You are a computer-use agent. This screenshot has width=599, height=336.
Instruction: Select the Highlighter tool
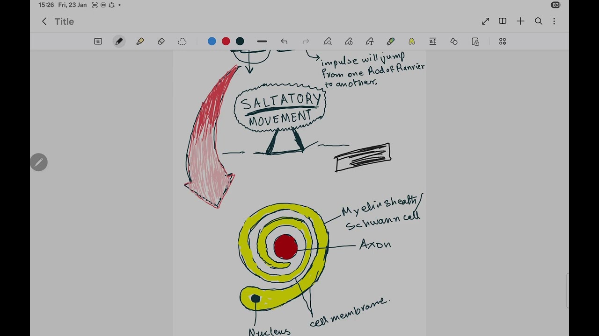(x=140, y=42)
